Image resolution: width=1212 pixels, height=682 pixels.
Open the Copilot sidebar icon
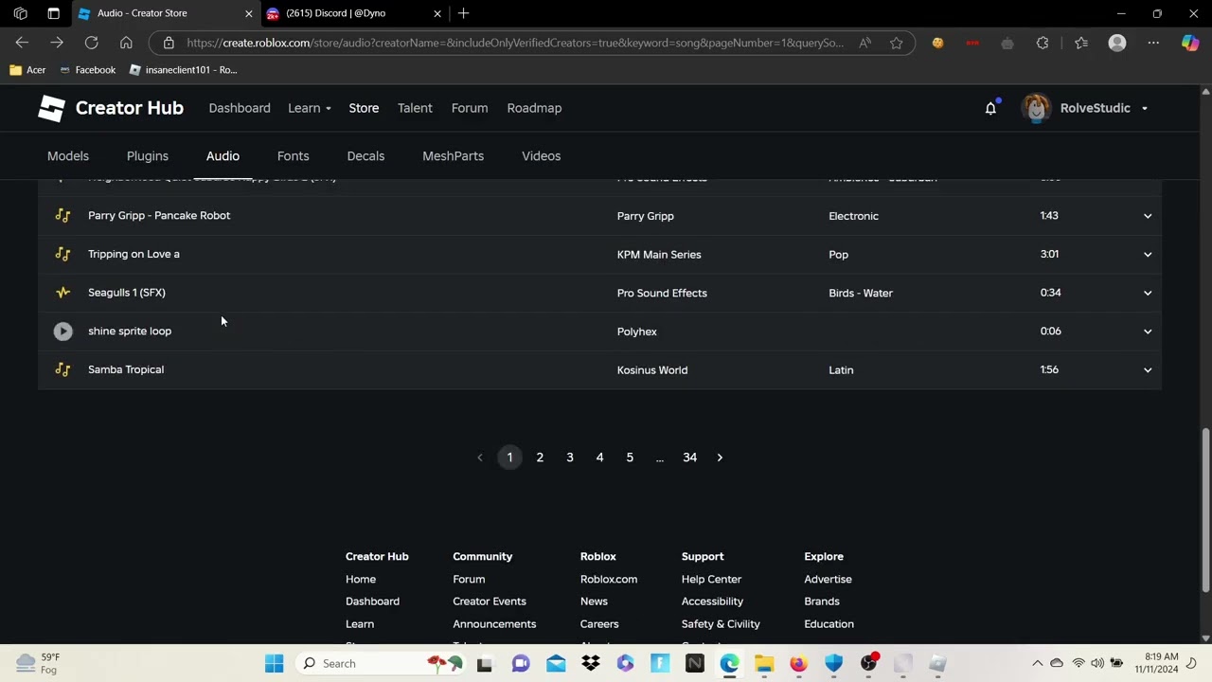(1190, 43)
